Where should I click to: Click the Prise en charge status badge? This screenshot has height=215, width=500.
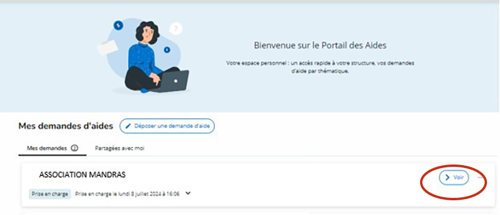point(49,194)
